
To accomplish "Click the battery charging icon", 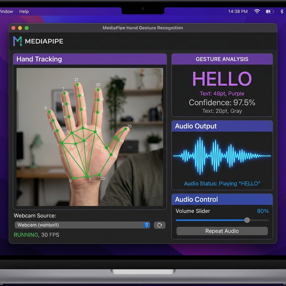I will pyautogui.click(x=270, y=11).
